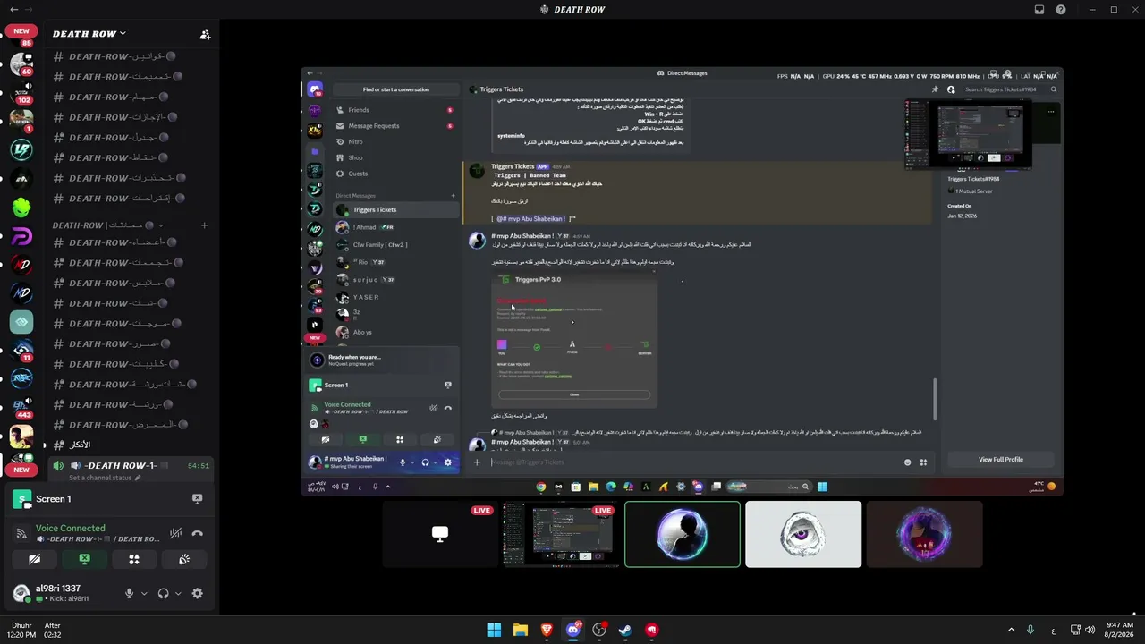1145x644 pixels.
Task: Select the live tile with the monitor icon
Action: tap(440, 535)
